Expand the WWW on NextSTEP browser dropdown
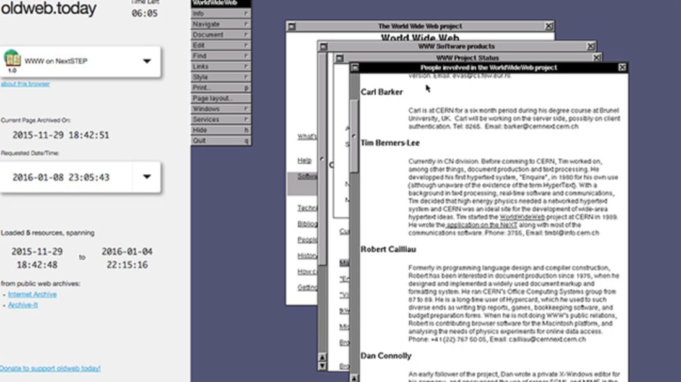The height and width of the screenshot is (382, 681). [147, 61]
